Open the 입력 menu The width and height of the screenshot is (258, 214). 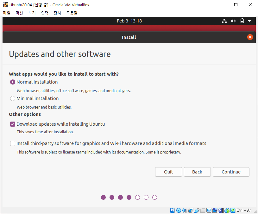[x=45, y=13]
